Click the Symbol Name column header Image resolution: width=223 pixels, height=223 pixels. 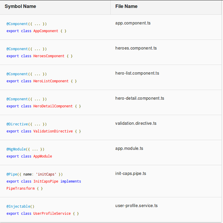point(20,6)
